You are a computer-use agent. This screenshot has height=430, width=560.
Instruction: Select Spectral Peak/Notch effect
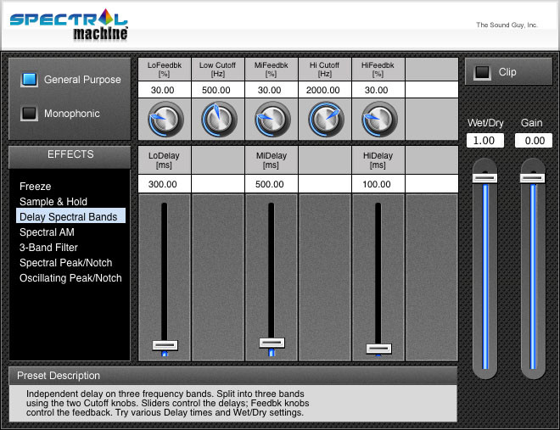pyautogui.click(x=65, y=263)
